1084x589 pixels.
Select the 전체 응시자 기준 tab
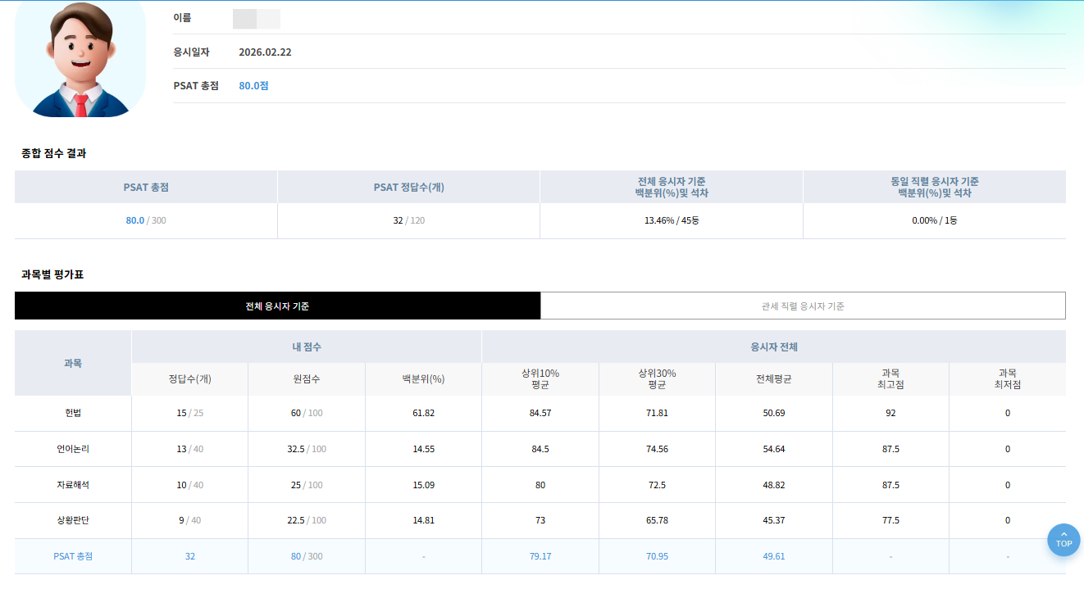coord(277,306)
